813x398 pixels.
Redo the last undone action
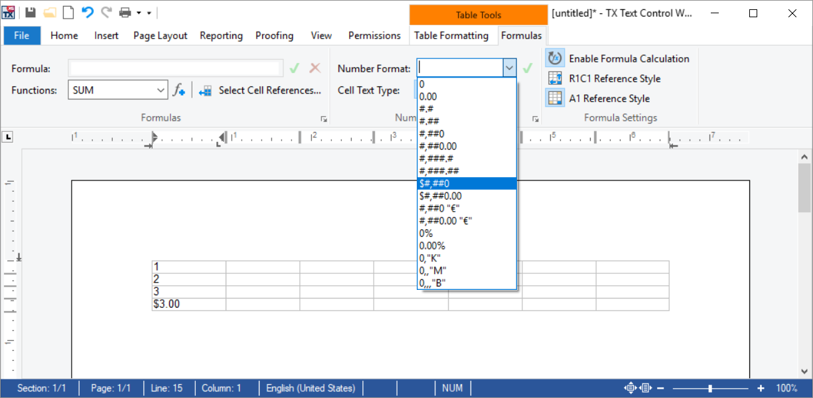pyautogui.click(x=106, y=12)
